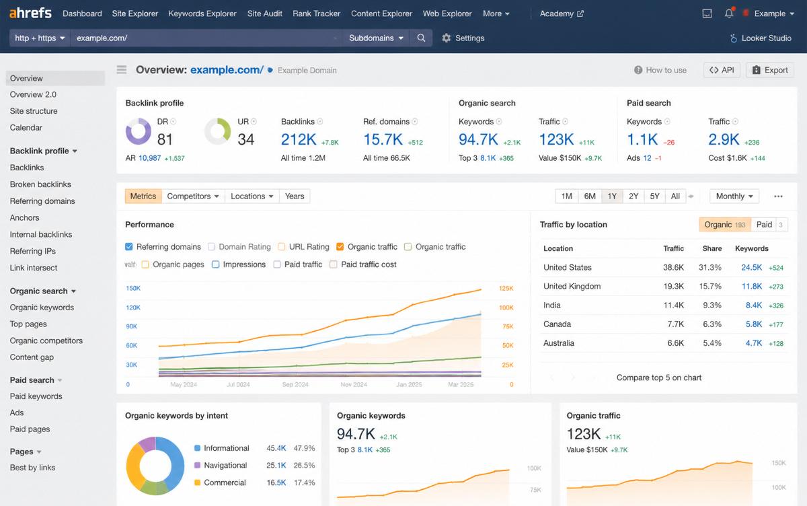The width and height of the screenshot is (807, 506).
Task: Click the blue dot beside example.com
Action: pyautogui.click(x=270, y=70)
